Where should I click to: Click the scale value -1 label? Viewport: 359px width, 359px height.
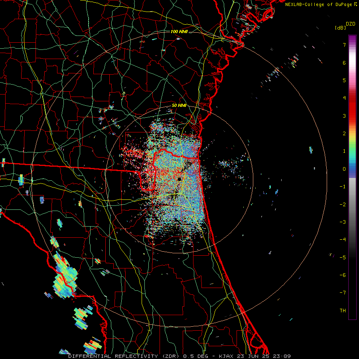point(343,187)
